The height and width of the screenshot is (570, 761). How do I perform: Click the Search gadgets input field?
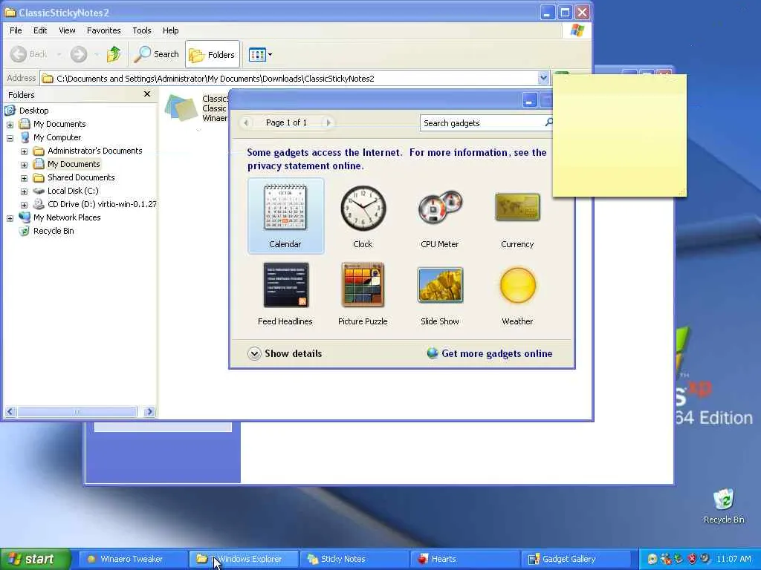pos(482,122)
